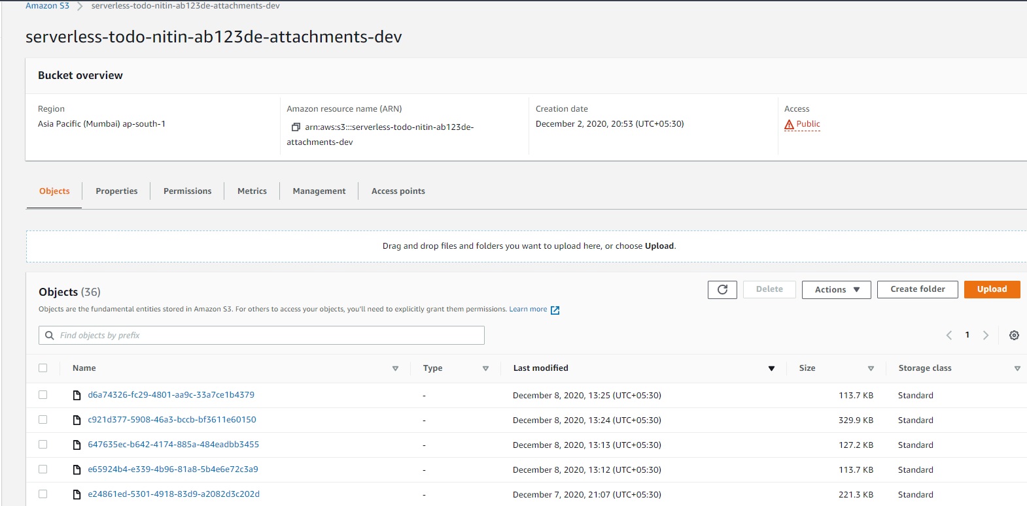Screen dimensions: 1027x506
Task: Open the Actions dropdown menu
Action: click(x=837, y=289)
